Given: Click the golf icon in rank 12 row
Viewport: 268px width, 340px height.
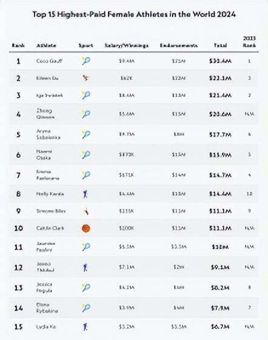Looking at the screenshot, I should tap(85, 268).
